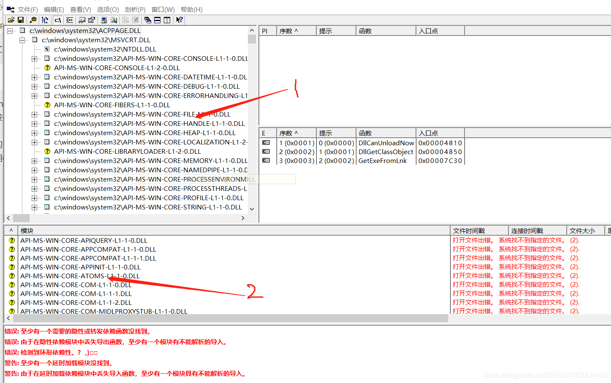Cascade windows using the toolbar icon
611x383 pixels.
148,20
